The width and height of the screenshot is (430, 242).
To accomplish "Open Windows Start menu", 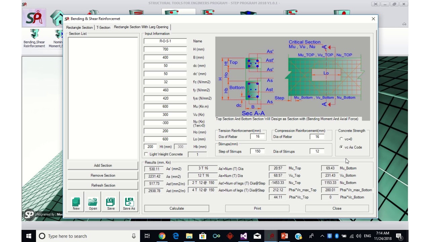I will point(29,236).
